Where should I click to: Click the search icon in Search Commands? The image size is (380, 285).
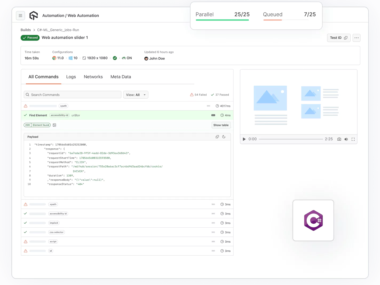(27, 94)
